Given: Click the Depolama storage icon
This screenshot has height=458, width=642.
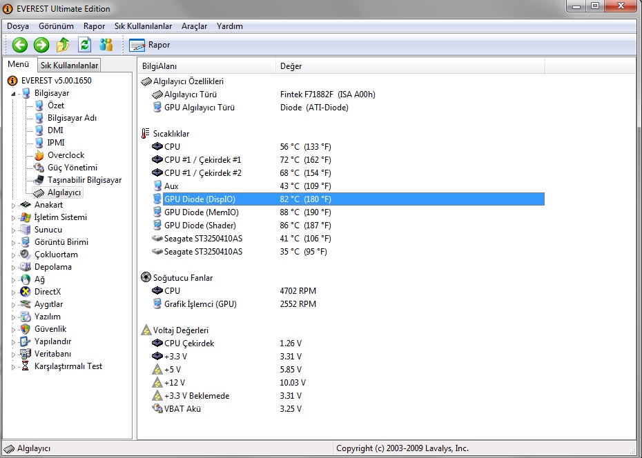Looking at the screenshot, I should click(26, 267).
